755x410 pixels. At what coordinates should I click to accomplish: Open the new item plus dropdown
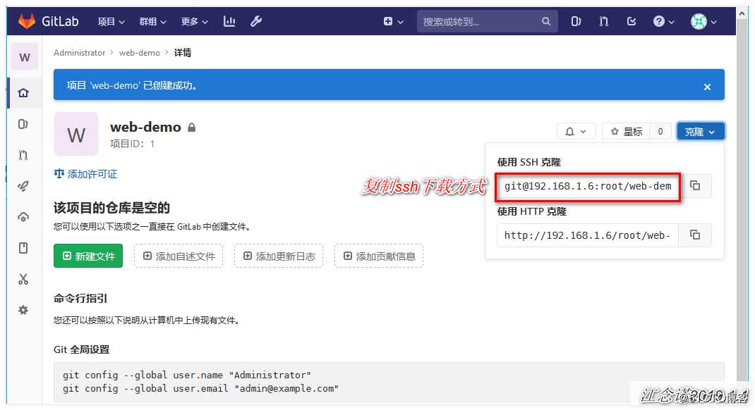(393, 21)
